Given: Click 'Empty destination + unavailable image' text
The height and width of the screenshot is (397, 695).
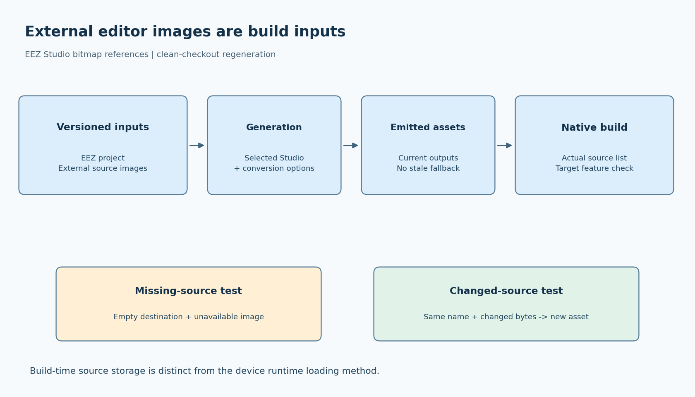Looking at the screenshot, I should coord(189,317).
